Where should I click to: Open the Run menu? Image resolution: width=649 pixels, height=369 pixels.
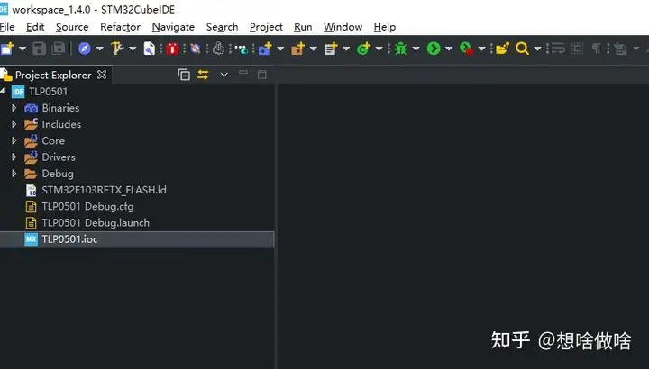(303, 27)
